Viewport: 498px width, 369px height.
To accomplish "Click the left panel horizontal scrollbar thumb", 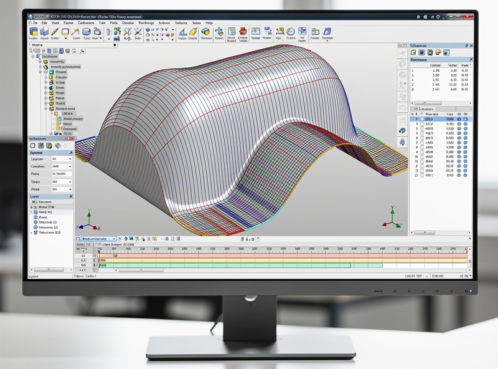I will click(49, 270).
